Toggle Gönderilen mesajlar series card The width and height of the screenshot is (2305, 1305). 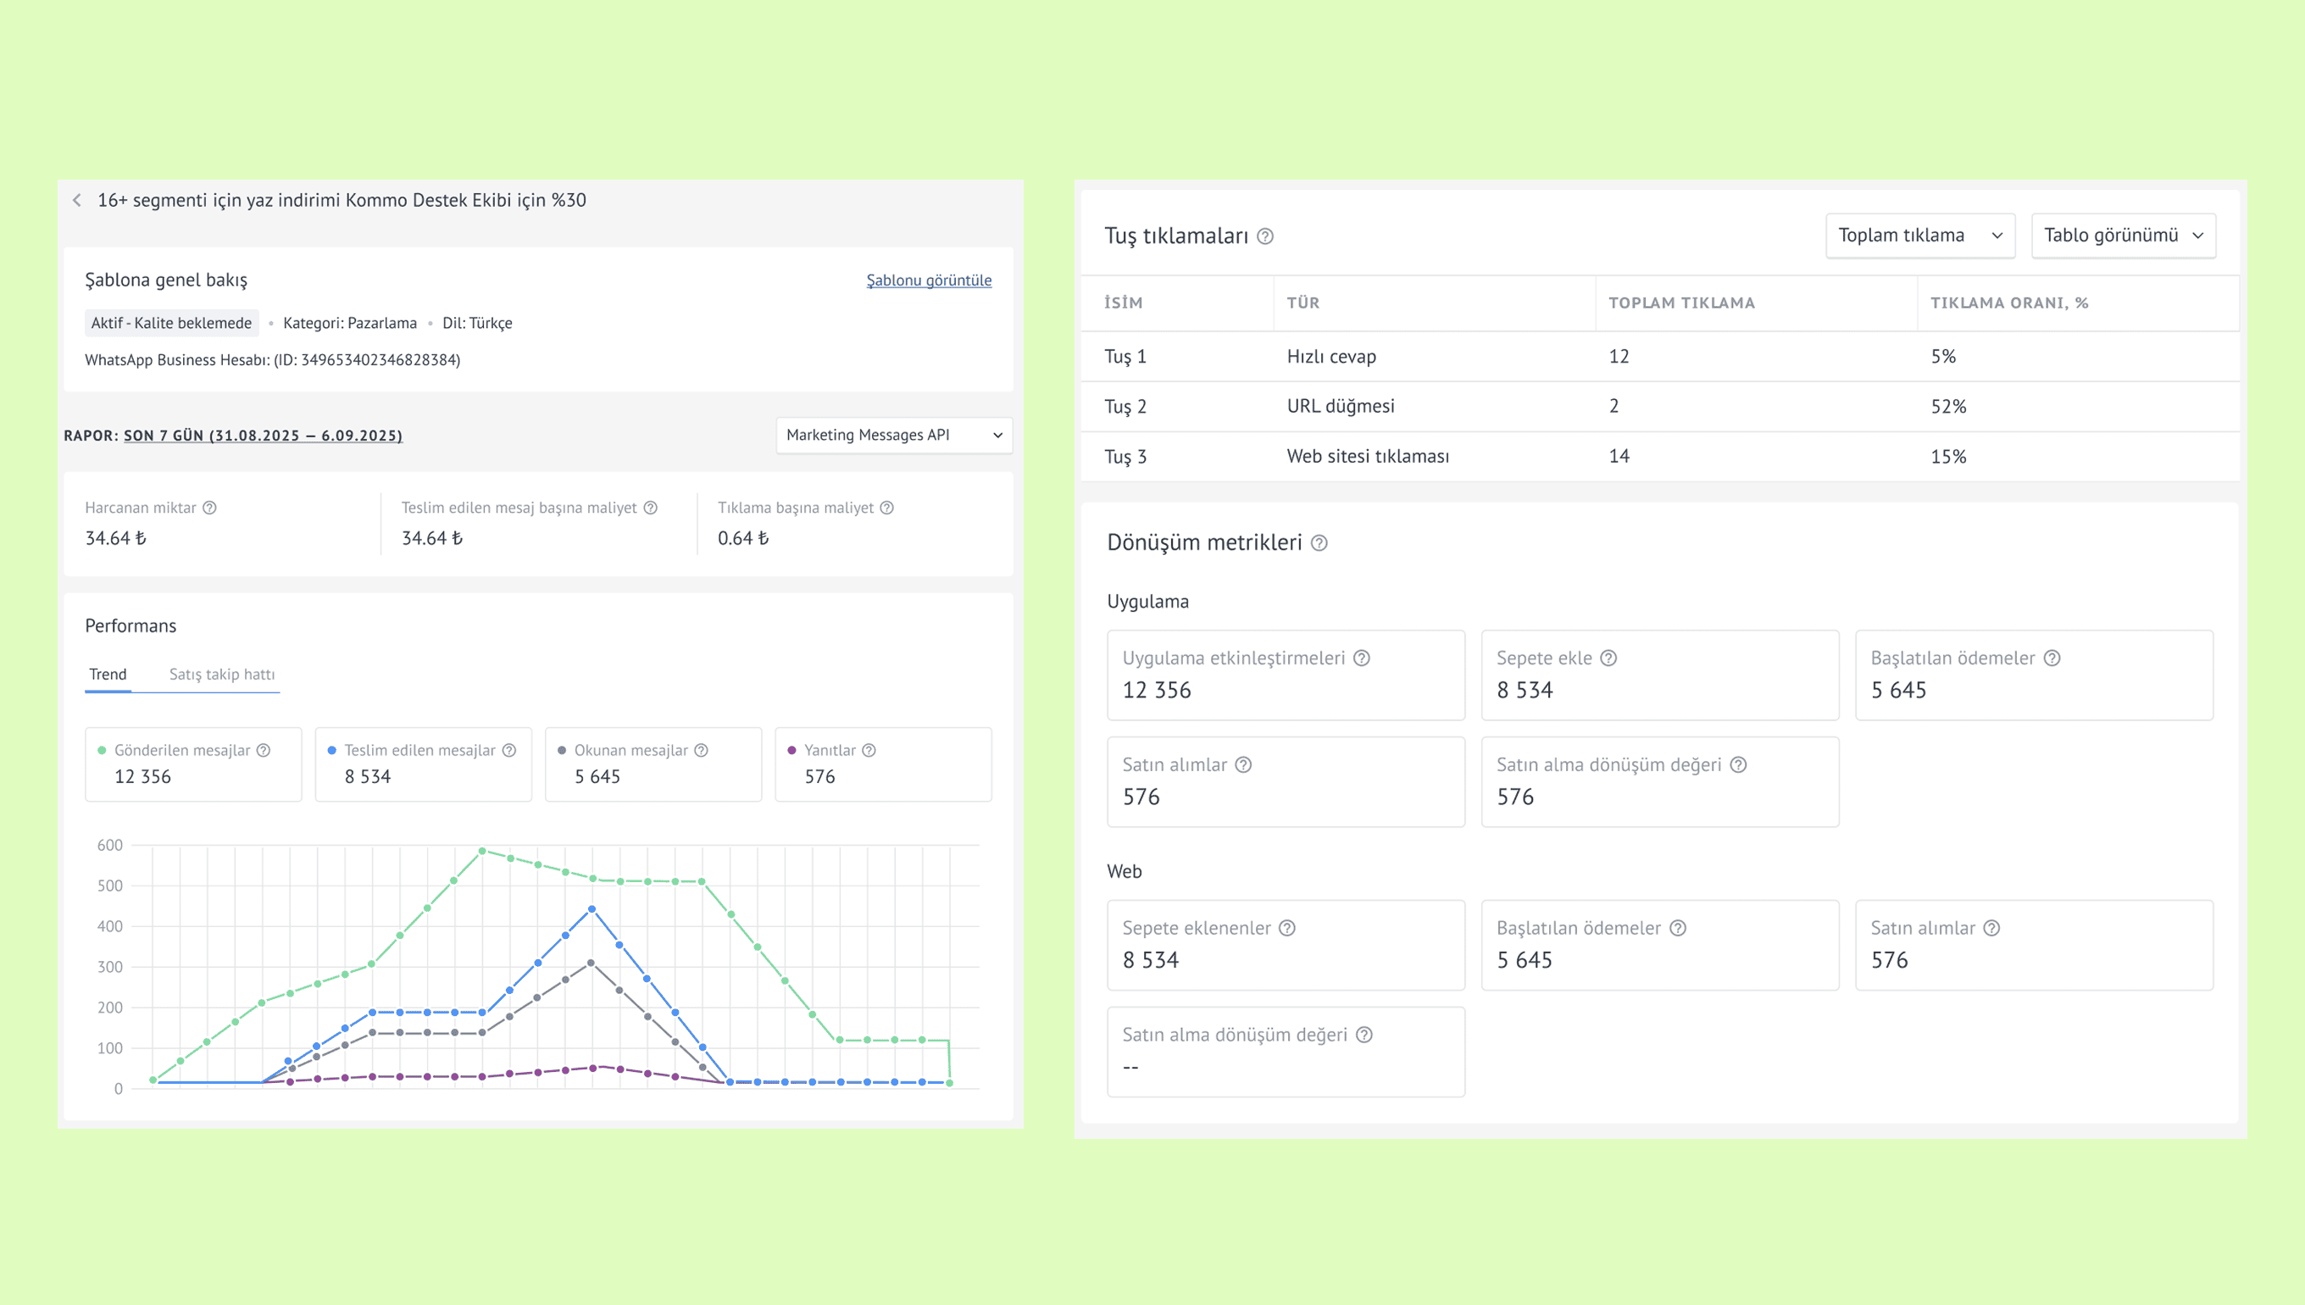click(x=192, y=764)
